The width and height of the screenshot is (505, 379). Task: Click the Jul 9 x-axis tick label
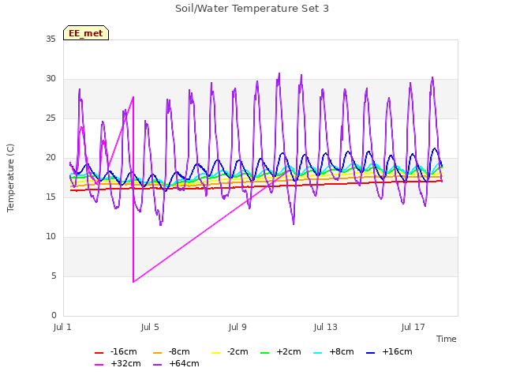point(238,327)
